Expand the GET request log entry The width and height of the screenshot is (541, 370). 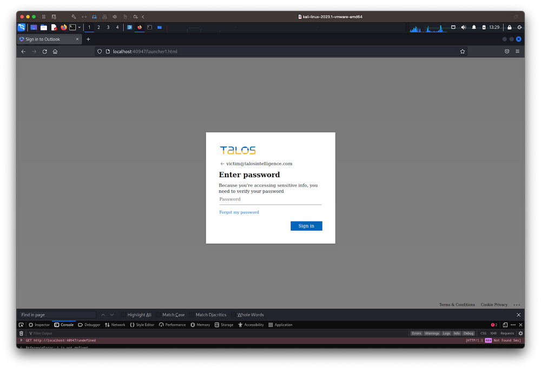pos(22,340)
